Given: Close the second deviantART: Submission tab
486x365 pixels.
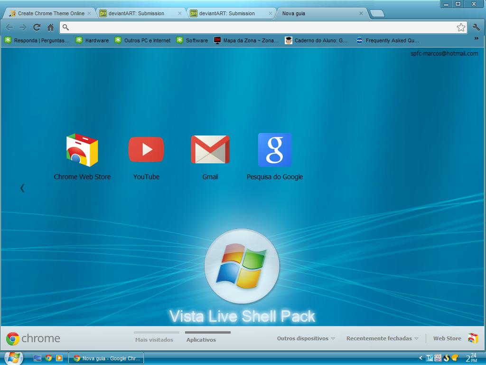Looking at the screenshot, I should tap(270, 13).
